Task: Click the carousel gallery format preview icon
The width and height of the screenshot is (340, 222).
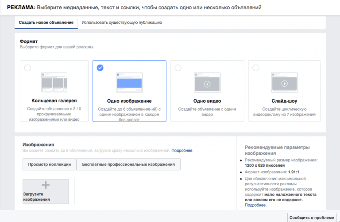Action: pyautogui.click(x=54, y=82)
